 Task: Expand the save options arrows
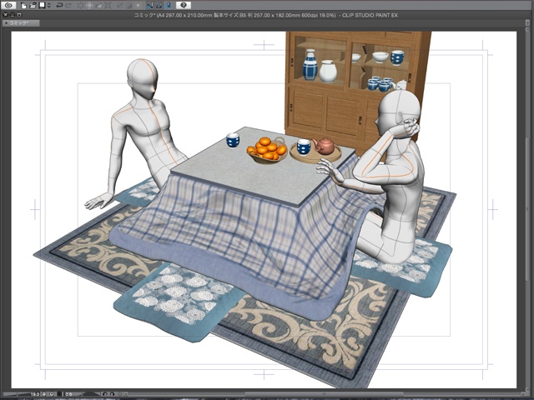[48, 6]
